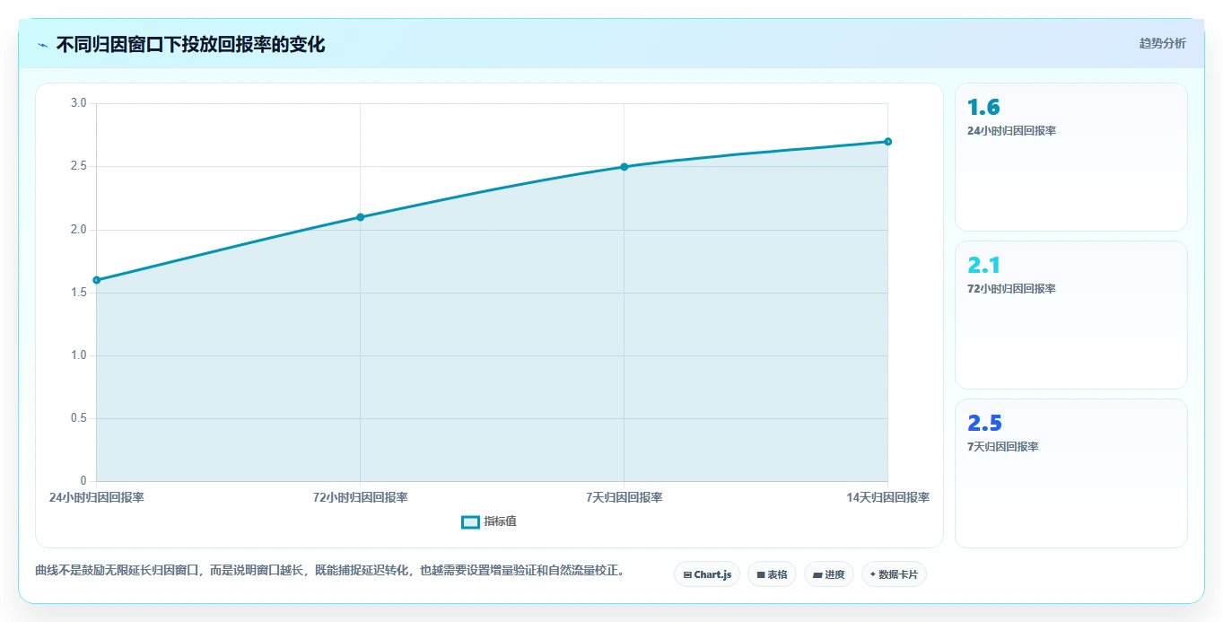Click the explanatory note below the chart
1223x622 pixels.
pos(329,571)
